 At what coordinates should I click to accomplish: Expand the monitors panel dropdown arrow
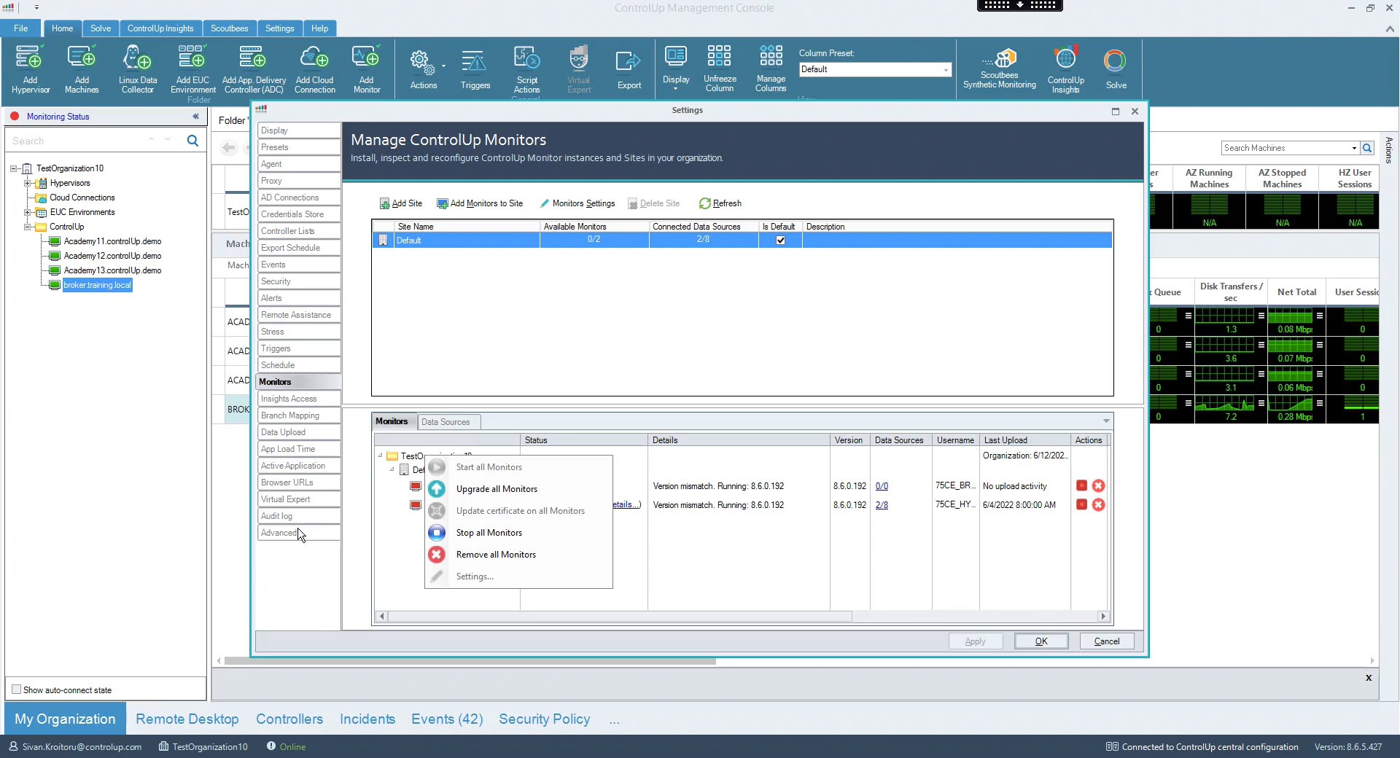(x=1106, y=421)
